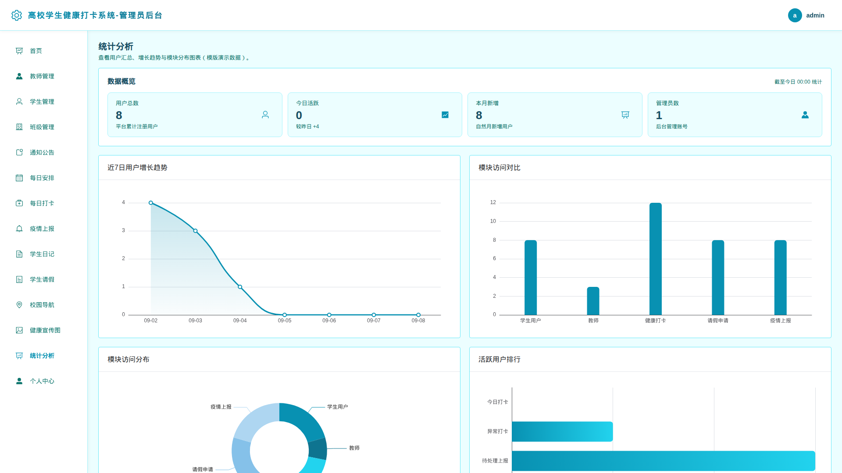This screenshot has height=473, width=842.
Task: Open 疫情上报 menu entry
Action: tap(44, 229)
